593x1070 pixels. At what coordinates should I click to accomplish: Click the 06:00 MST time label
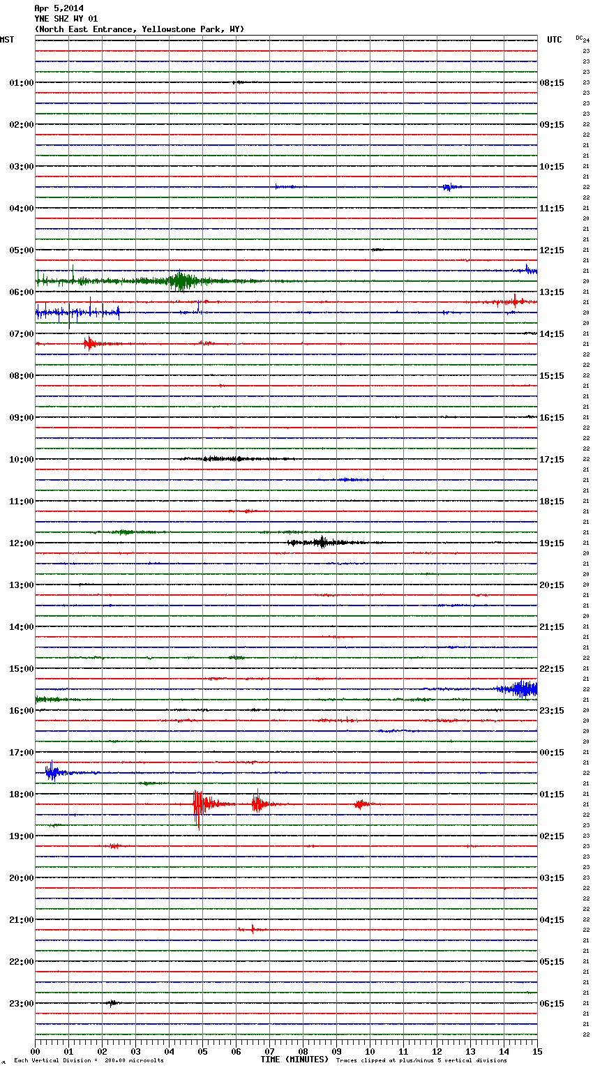[x=22, y=292]
